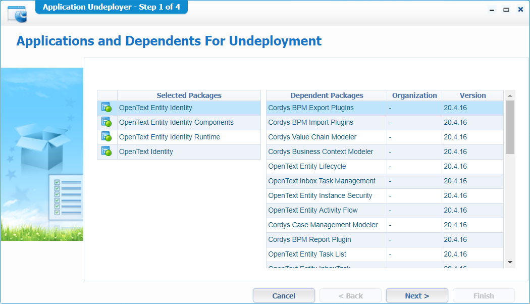Click the Version column header
Image resolution: width=530 pixels, height=304 pixels.
coord(472,95)
